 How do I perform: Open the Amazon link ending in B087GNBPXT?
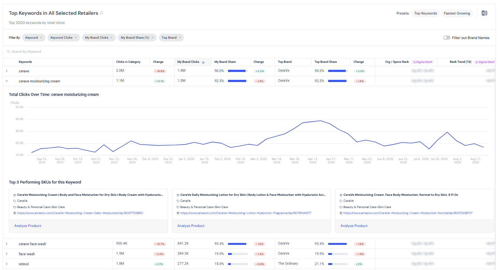coord(408,213)
